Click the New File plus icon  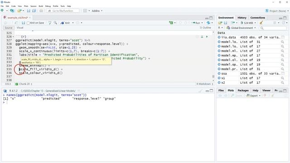coord(2,10)
